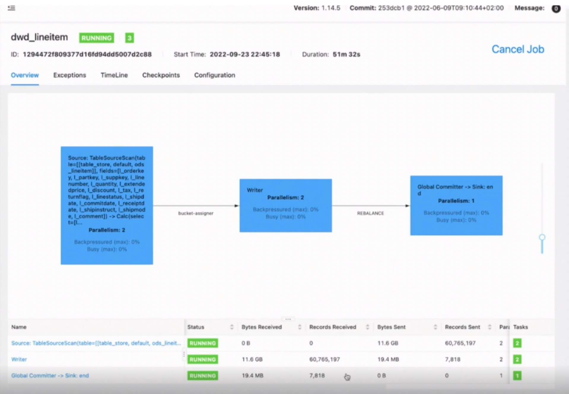Image resolution: width=569 pixels, height=394 pixels.
Task: Click the Duration value 51m 32s
Action: [346, 54]
